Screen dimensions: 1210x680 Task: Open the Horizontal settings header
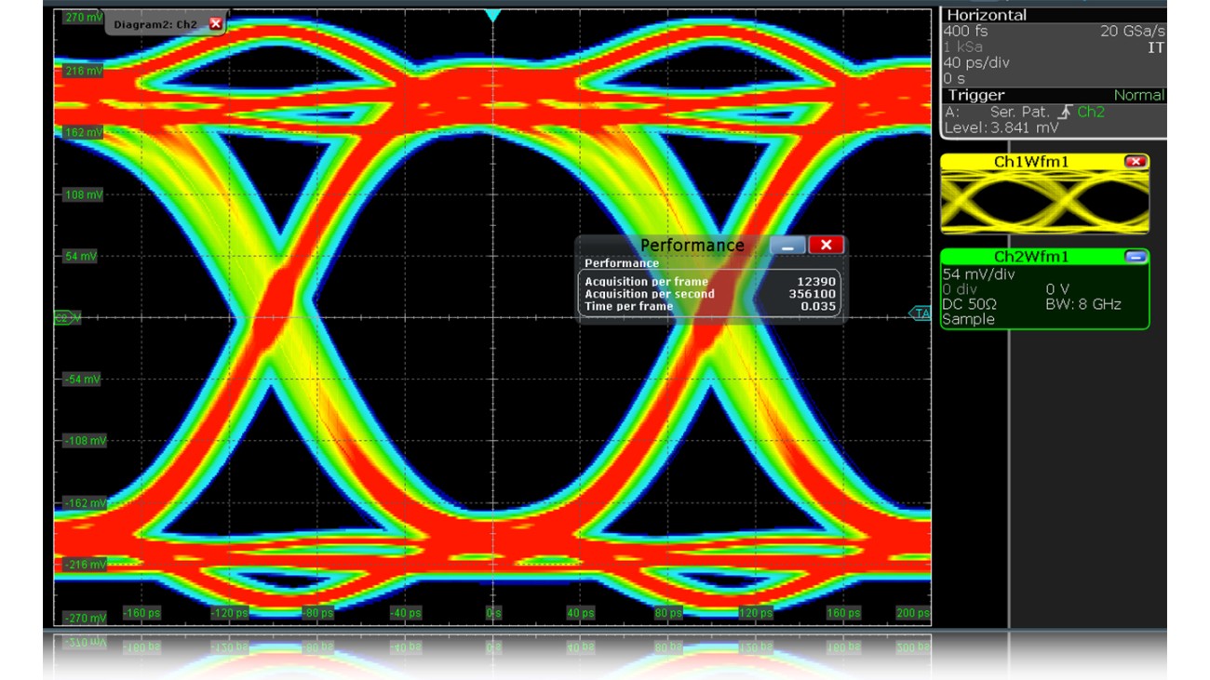[1053, 15]
